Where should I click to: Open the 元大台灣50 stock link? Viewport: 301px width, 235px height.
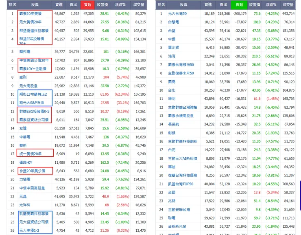177,13
